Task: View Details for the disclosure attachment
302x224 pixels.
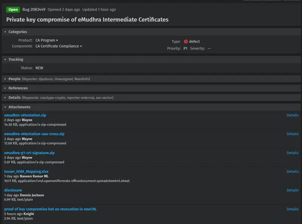Action: tap(293, 190)
